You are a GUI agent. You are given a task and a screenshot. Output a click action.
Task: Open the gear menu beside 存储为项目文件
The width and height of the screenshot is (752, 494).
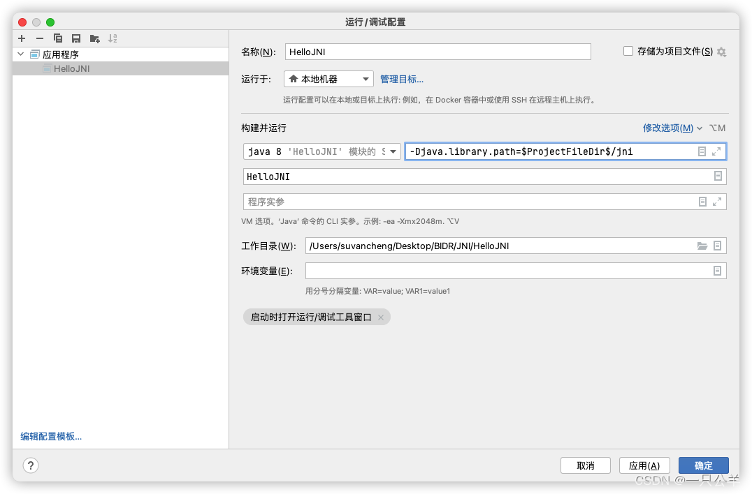[721, 51]
